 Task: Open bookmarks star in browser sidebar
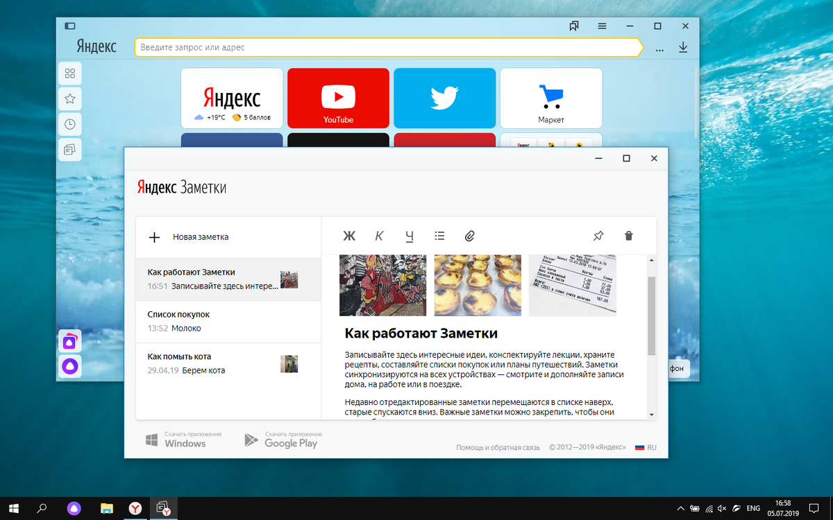coord(70,99)
